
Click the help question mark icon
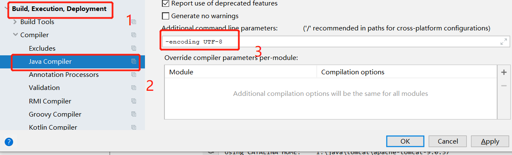[9, 142]
